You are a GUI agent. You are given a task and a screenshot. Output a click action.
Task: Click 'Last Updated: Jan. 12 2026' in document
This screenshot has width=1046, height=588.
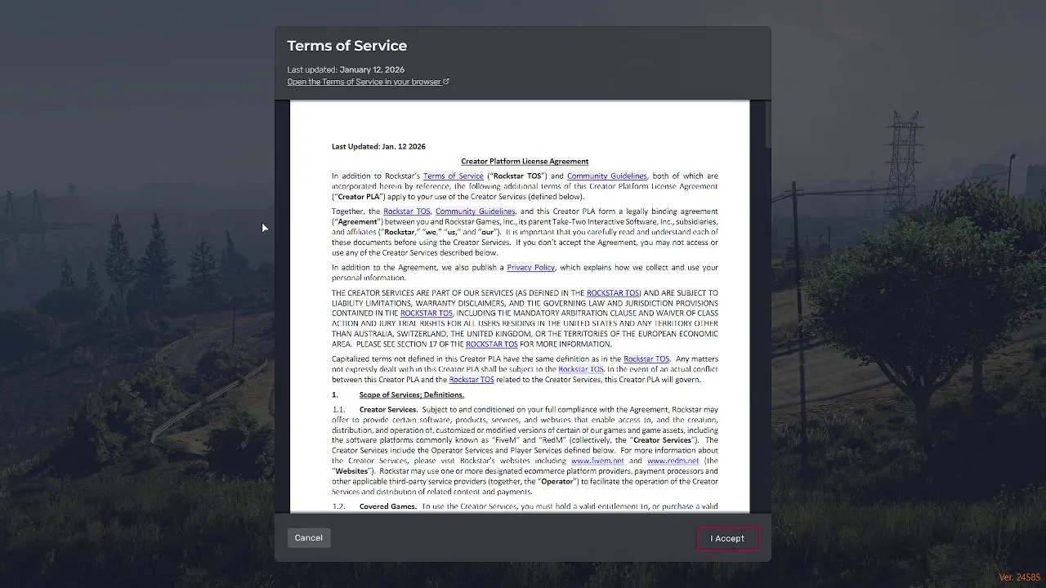[x=378, y=147]
